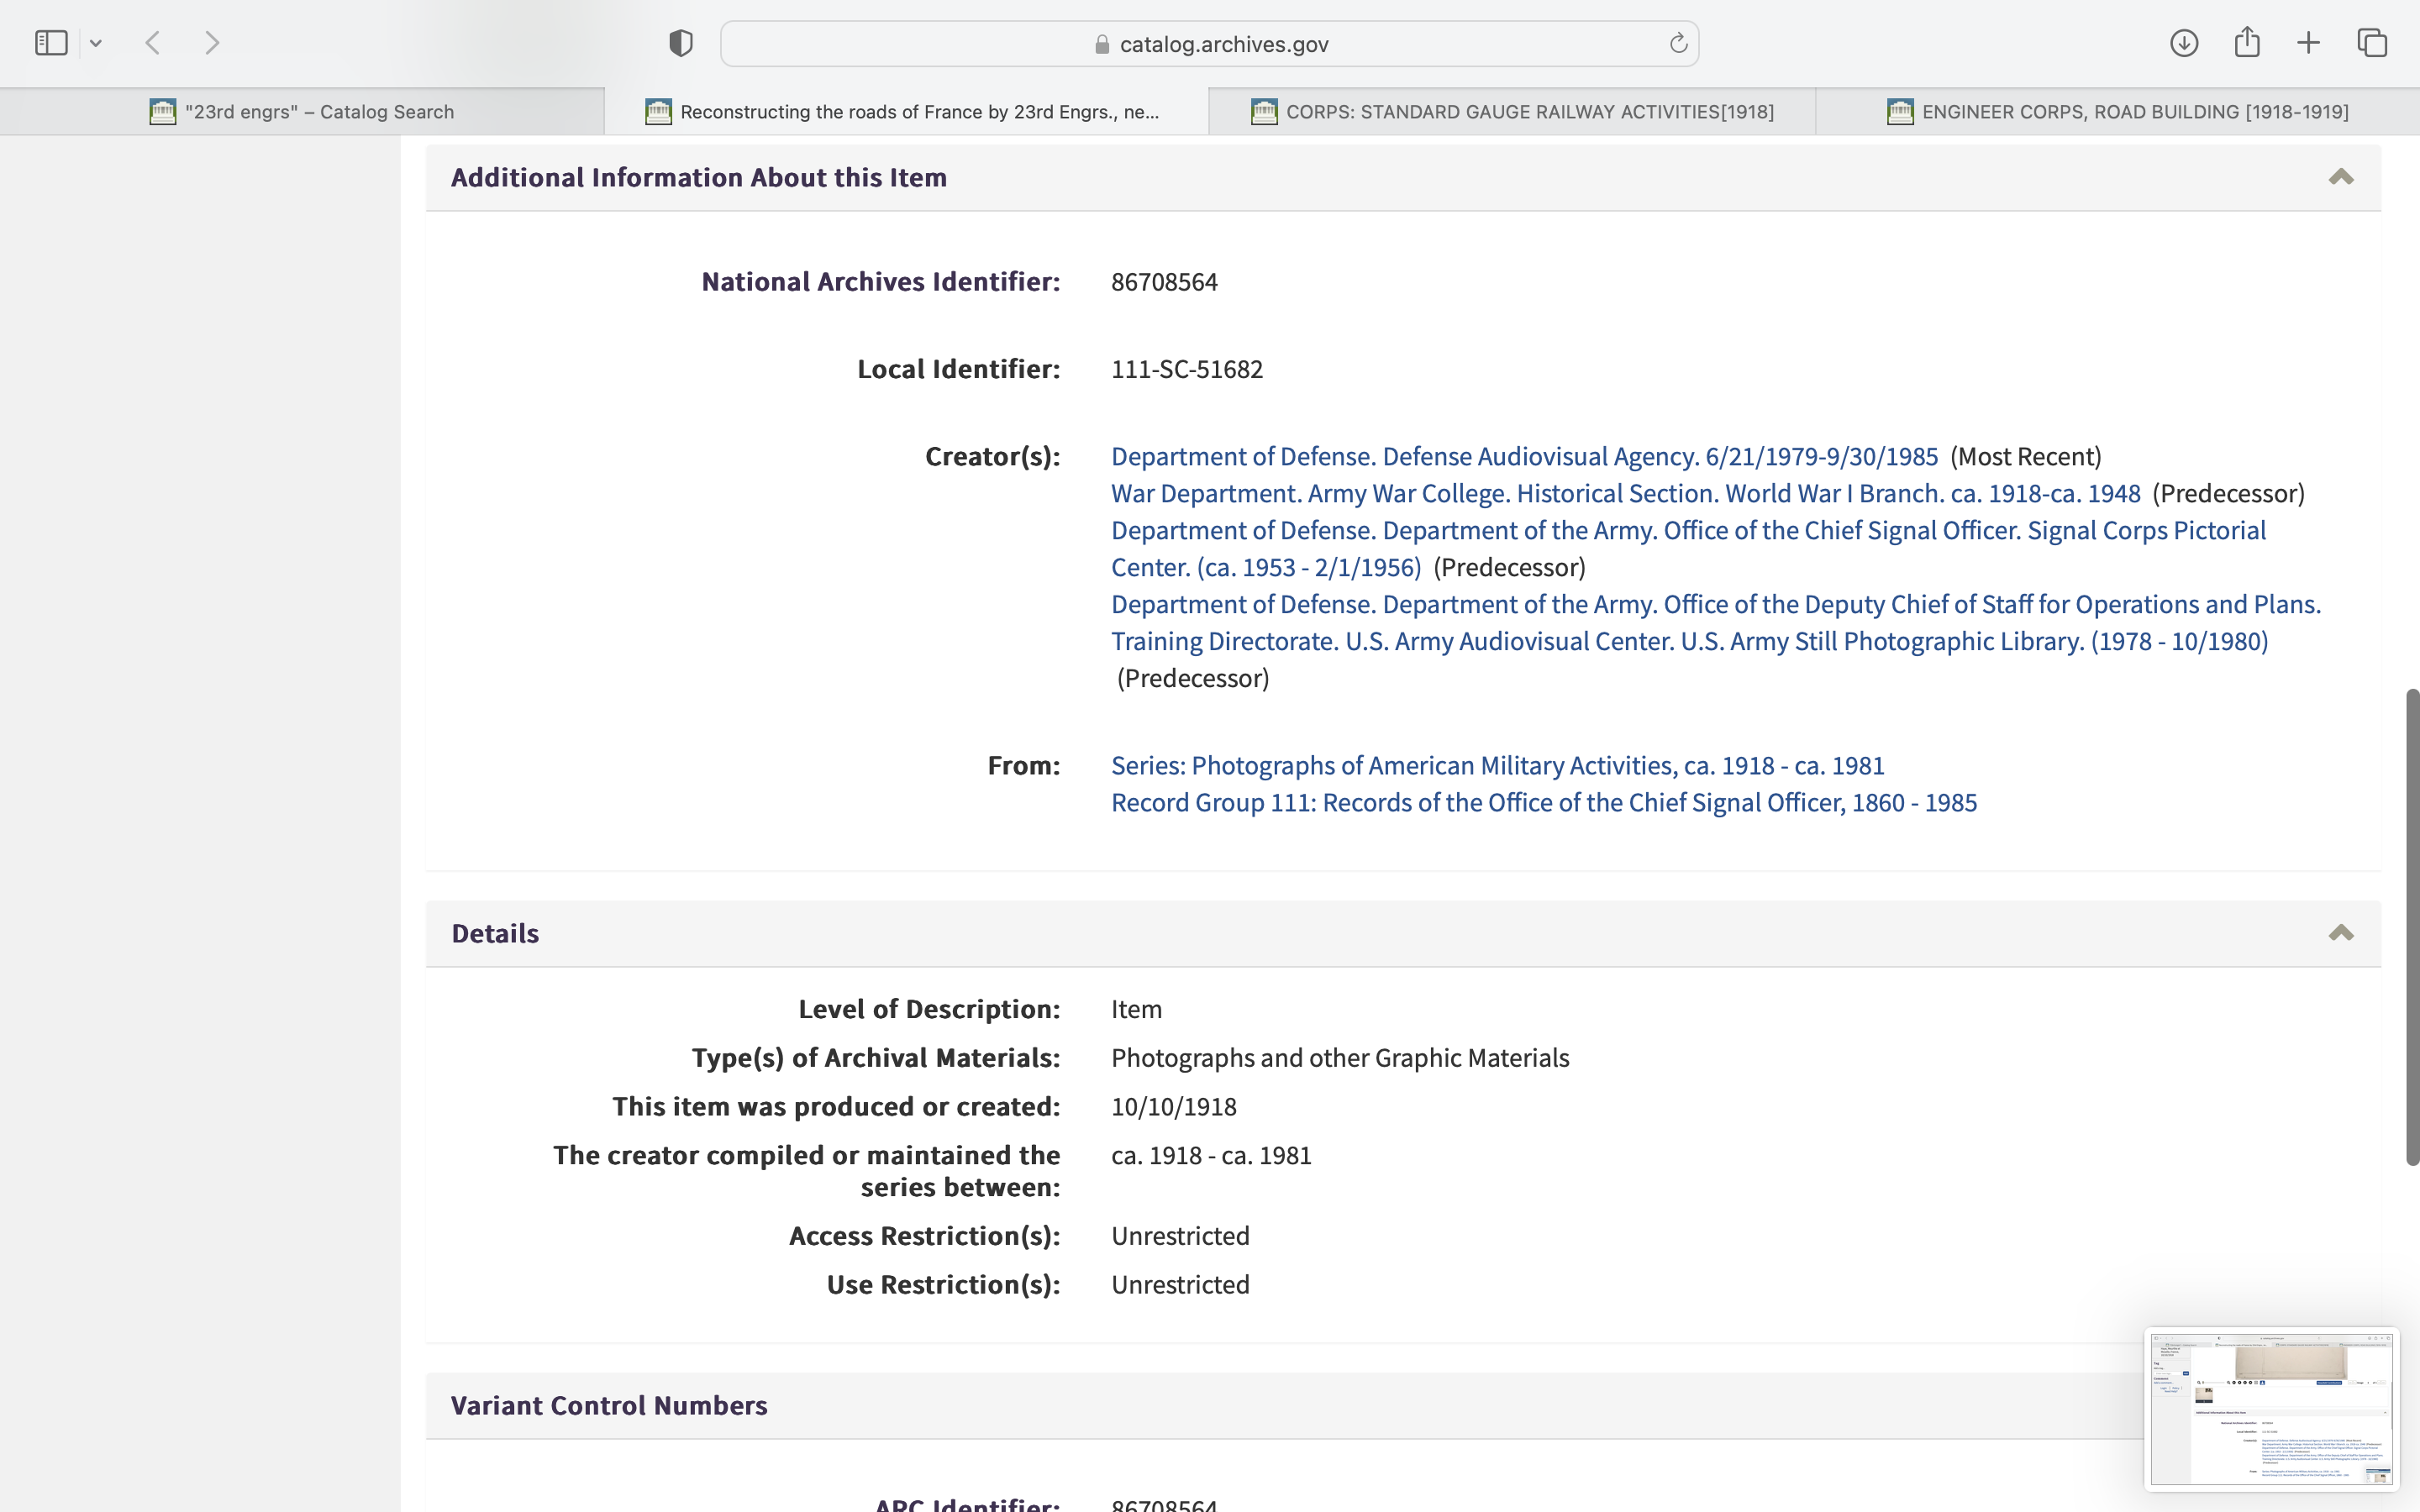2420x1512 pixels.
Task: Click the back navigation arrow
Action: click(153, 43)
